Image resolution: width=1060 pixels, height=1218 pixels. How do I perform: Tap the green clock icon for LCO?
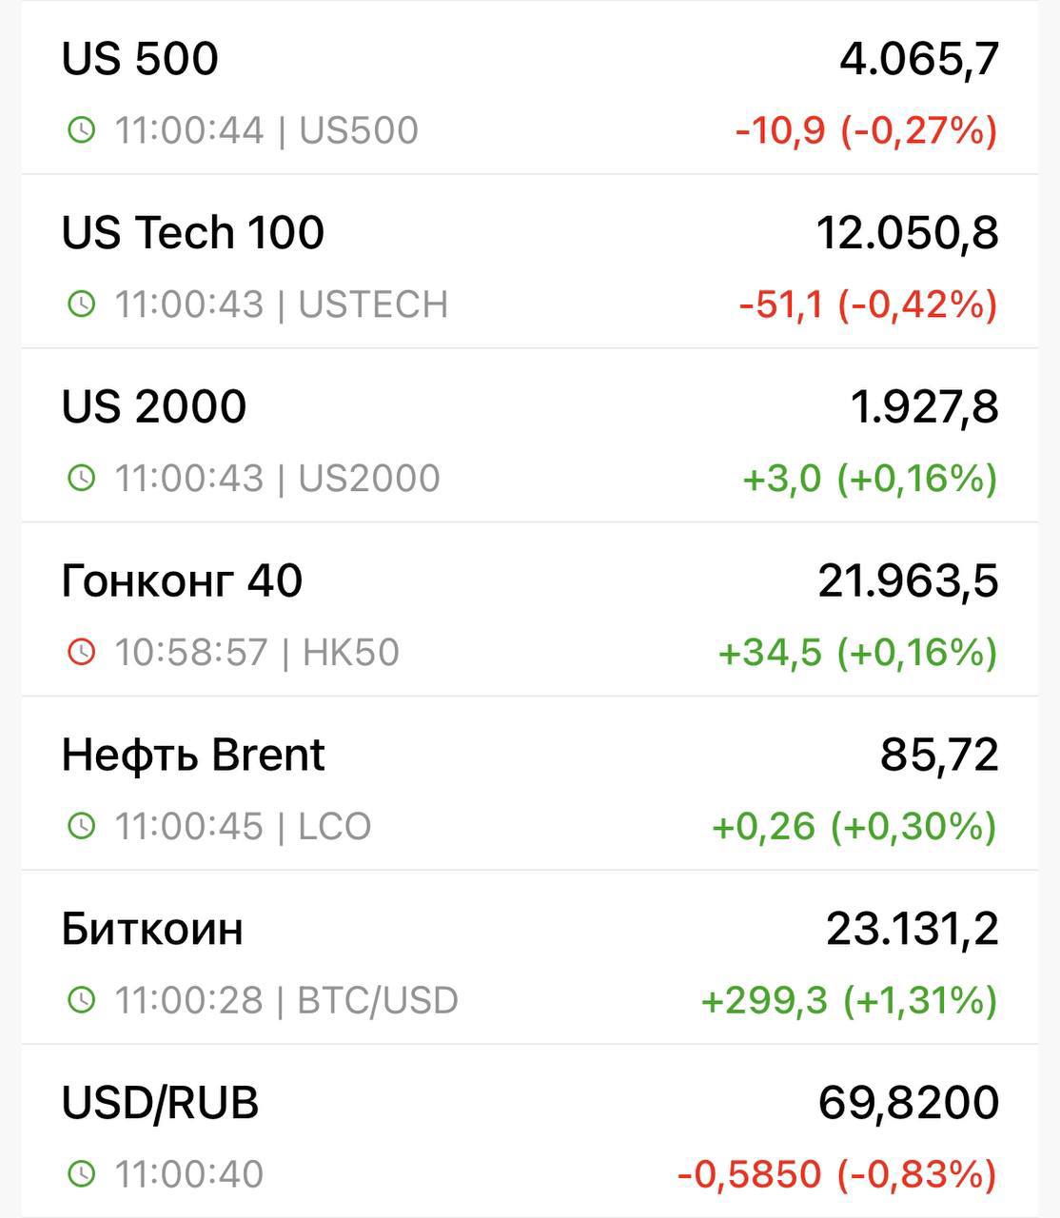click(x=82, y=826)
